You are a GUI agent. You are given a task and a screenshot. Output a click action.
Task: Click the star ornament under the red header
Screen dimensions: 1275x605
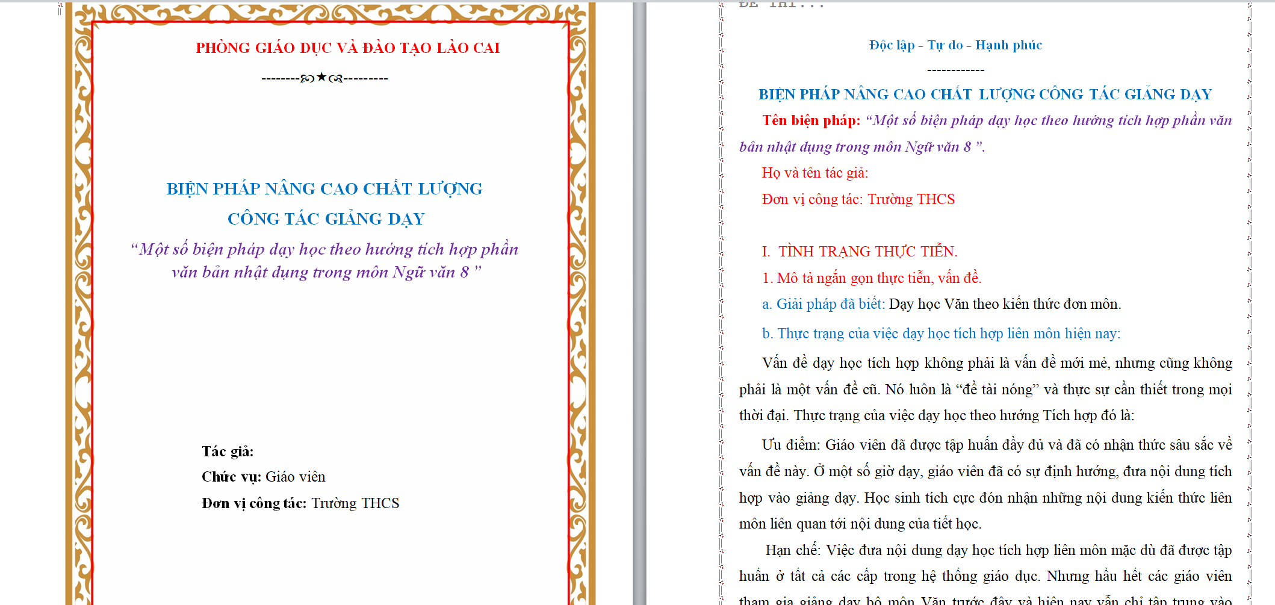point(321,77)
